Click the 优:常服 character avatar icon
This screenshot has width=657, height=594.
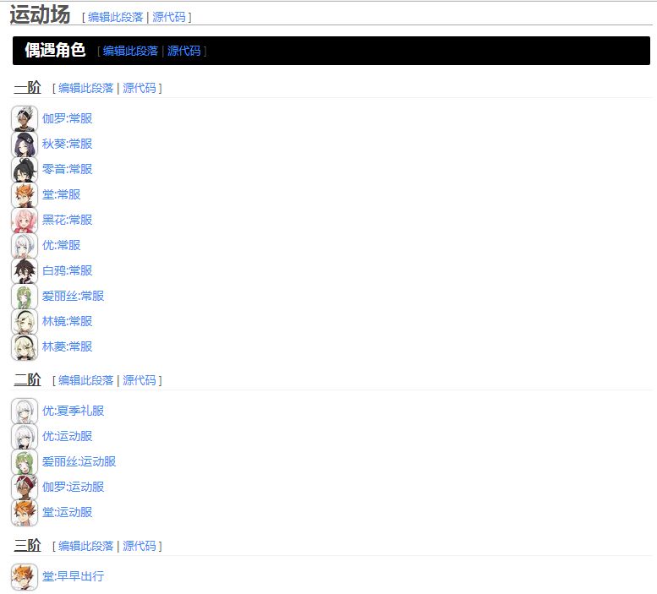(25, 245)
